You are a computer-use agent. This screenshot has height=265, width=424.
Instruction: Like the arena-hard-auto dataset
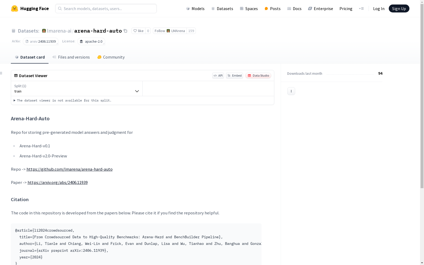click(138, 31)
